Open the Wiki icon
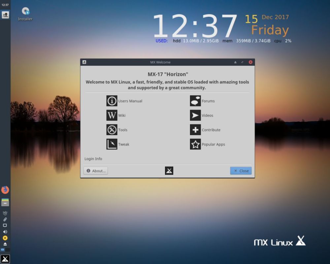330x264 pixels. [x=112, y=115]
